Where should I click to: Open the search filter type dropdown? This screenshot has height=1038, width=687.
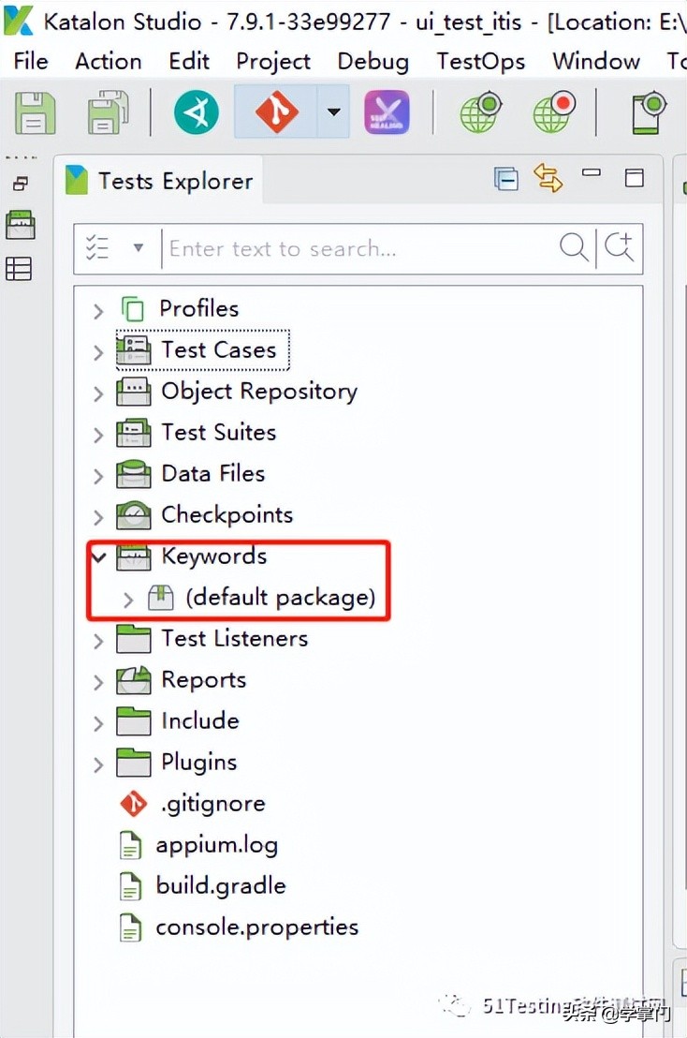point(139,248)
